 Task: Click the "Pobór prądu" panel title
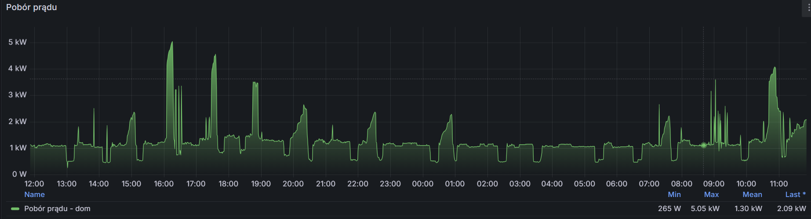(32, 7)
